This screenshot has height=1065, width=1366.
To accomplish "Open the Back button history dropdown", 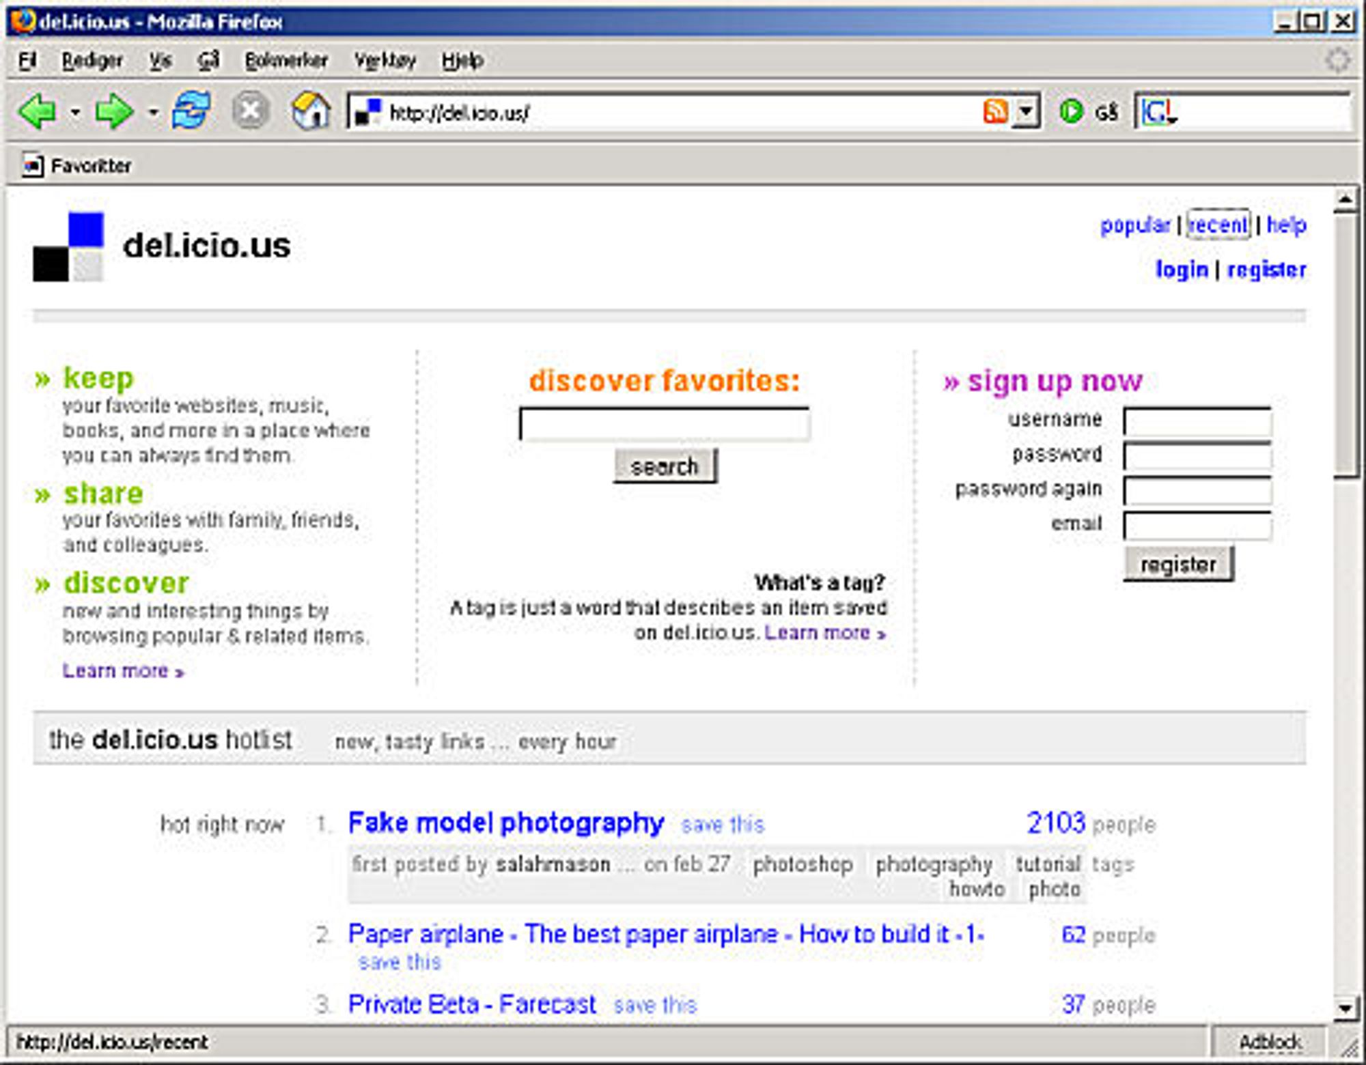I will point(75,112).
